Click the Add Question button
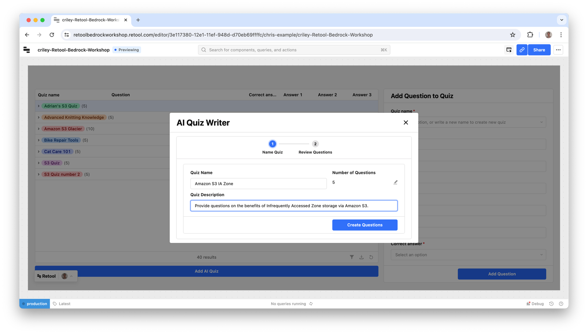The width and height of the screenshot is (588, 334). pos(502,274)
